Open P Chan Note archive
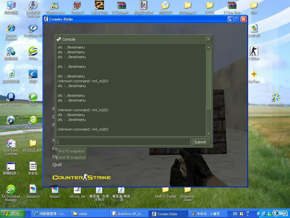This screenshot has width=290, height=218. [232, 7]
